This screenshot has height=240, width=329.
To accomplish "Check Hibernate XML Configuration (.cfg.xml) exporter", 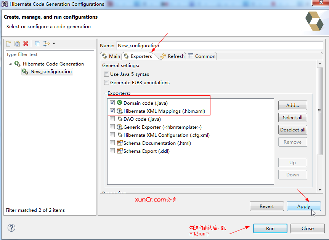I will pos(112,135).
